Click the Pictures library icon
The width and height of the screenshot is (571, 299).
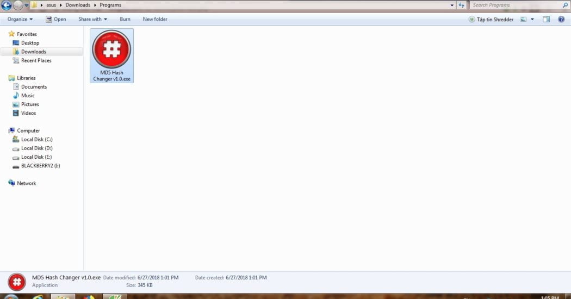16,104
